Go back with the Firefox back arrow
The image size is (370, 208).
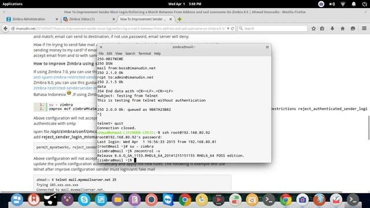5,28
